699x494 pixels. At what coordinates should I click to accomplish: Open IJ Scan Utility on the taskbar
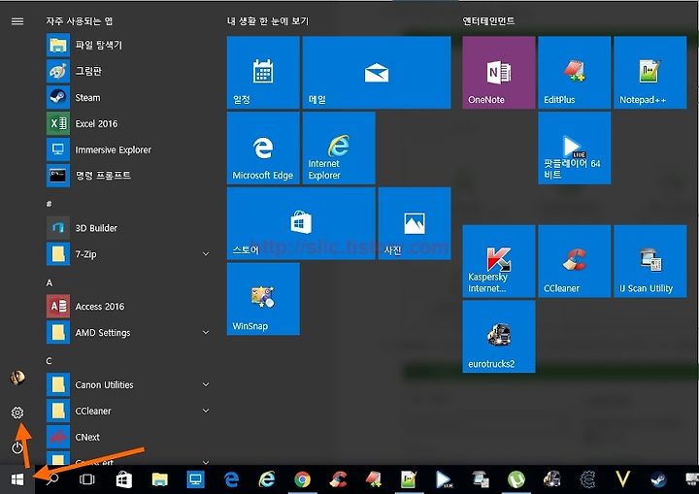tap(481, 479)
